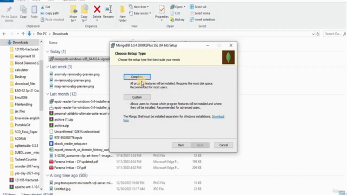
Task: Collapse A long time ago (508) group
Action: (48, 175)
